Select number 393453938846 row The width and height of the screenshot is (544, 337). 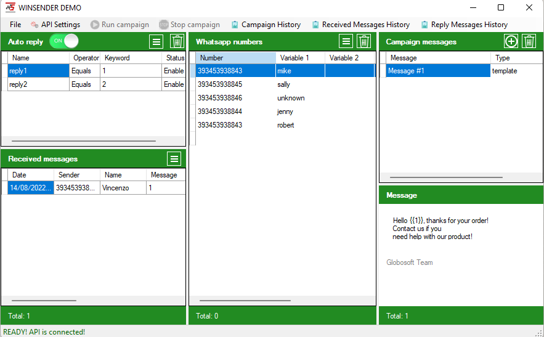[x=285, y=98]
